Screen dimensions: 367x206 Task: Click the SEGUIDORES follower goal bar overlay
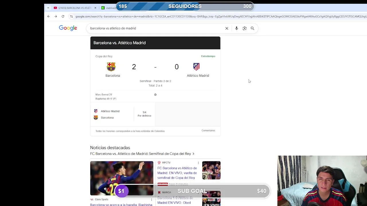pyautogui.click(x=185, y=6)
